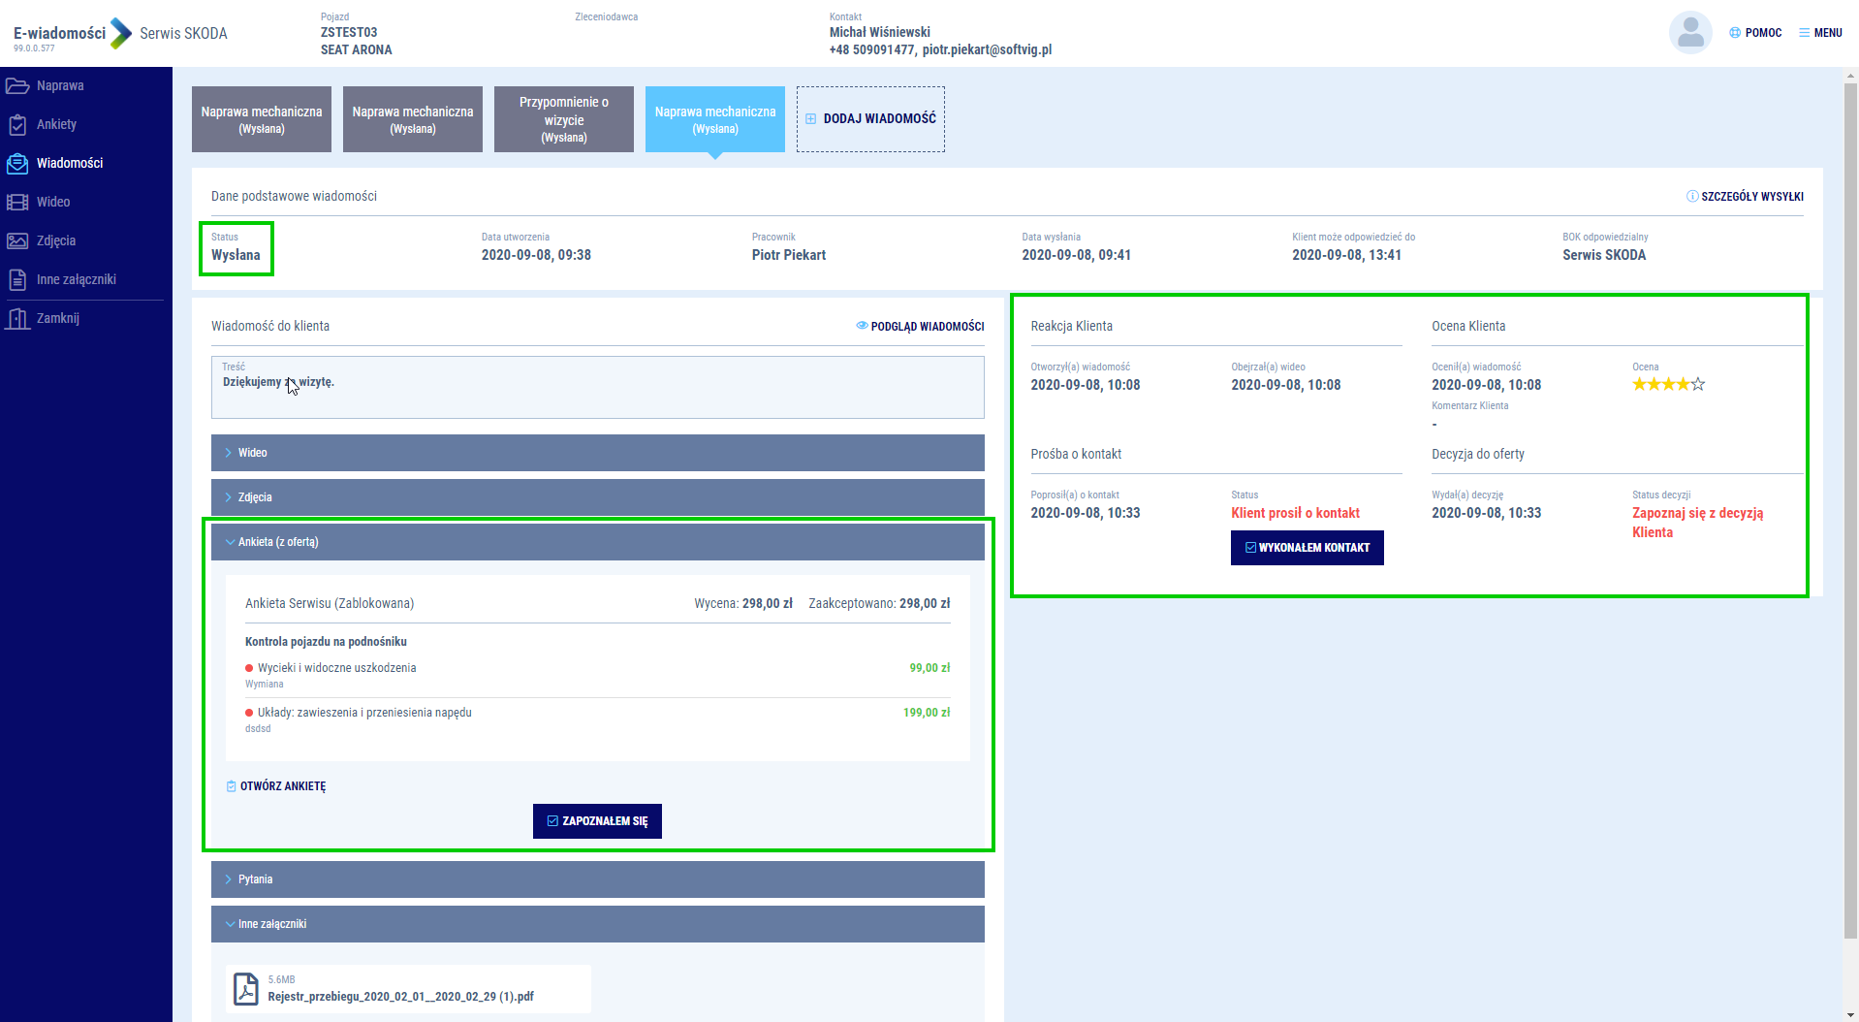Click the Inne załączniki document icon

pyautogui.click(x=17, y=280)
